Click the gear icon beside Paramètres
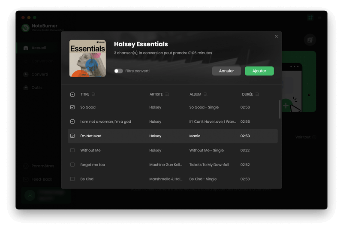Image resolution: width=343 pixels, height=230 pixels. (26, 166)
